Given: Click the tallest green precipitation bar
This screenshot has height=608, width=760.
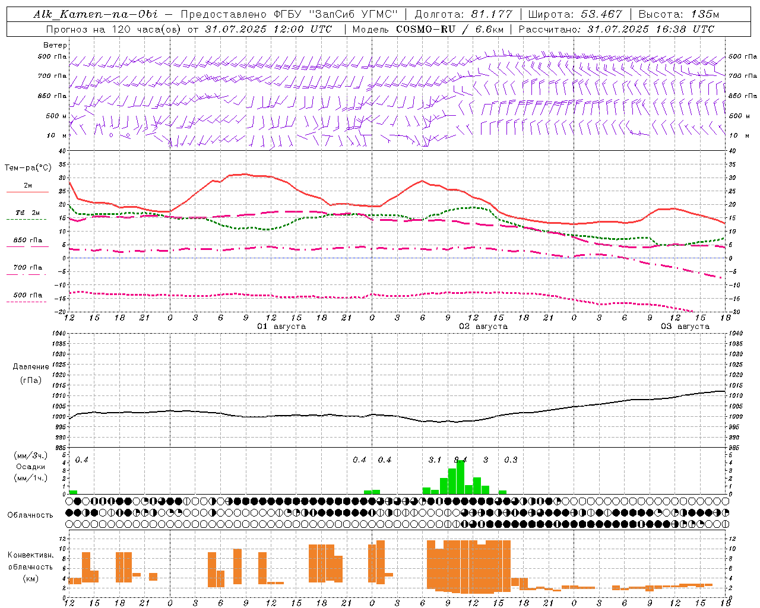Looking at the screenshot, I should click(460, 477).
